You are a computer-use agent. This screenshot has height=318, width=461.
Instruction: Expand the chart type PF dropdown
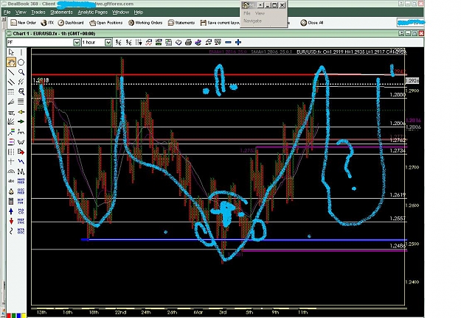pos(77,42)
